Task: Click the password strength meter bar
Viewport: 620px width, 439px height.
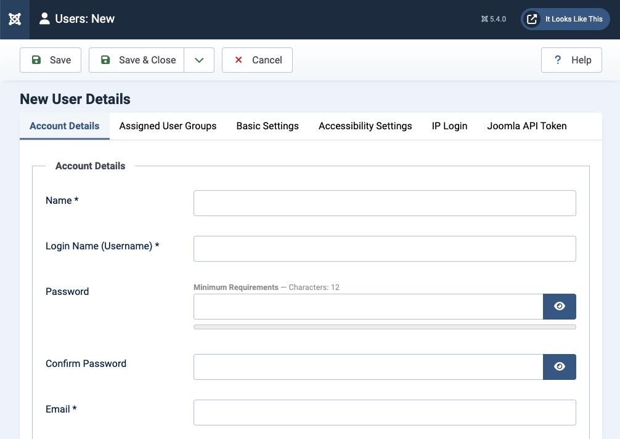Action: [385, 327]
